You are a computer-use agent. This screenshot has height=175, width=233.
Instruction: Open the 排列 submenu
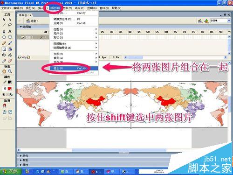[x=74, y=58]
